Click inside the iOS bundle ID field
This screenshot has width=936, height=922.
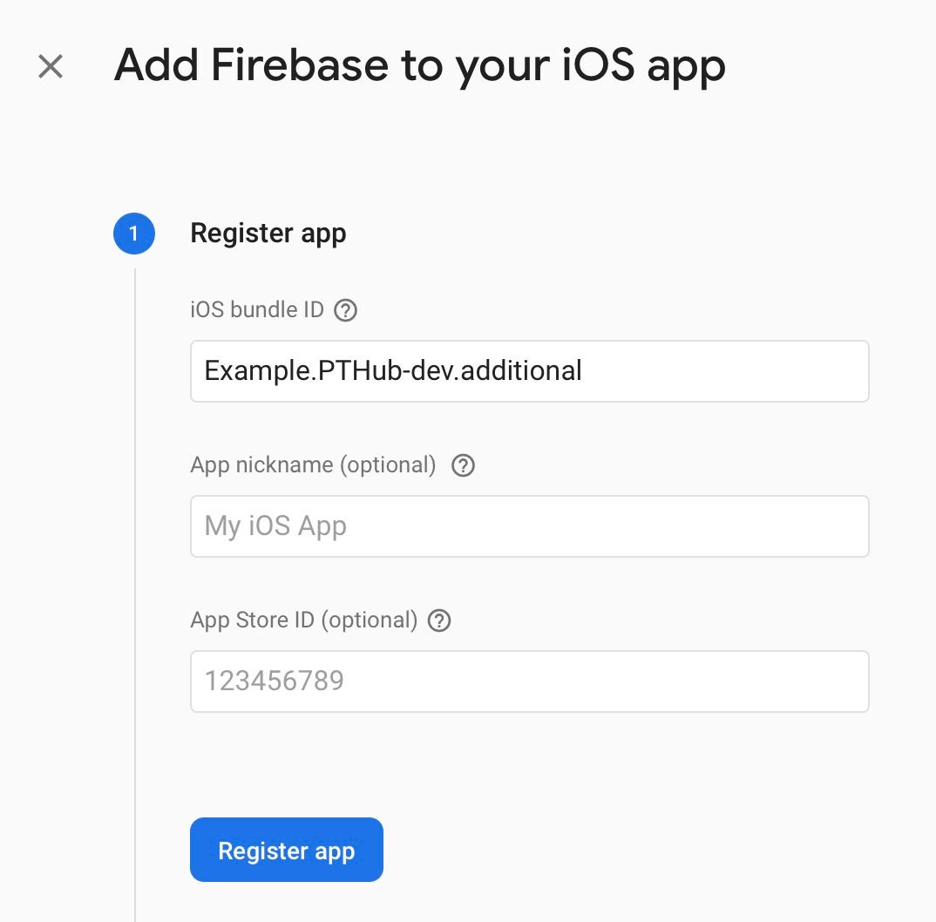pos(529,370)
